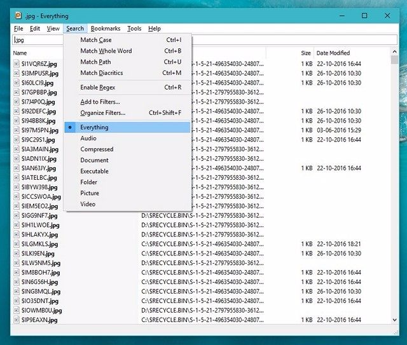Image resolution: width=407 pixels, height=345 pixels.
Task: Click file icon beside $IA3MAIN.jpg
Action: (x=17, y=149)
